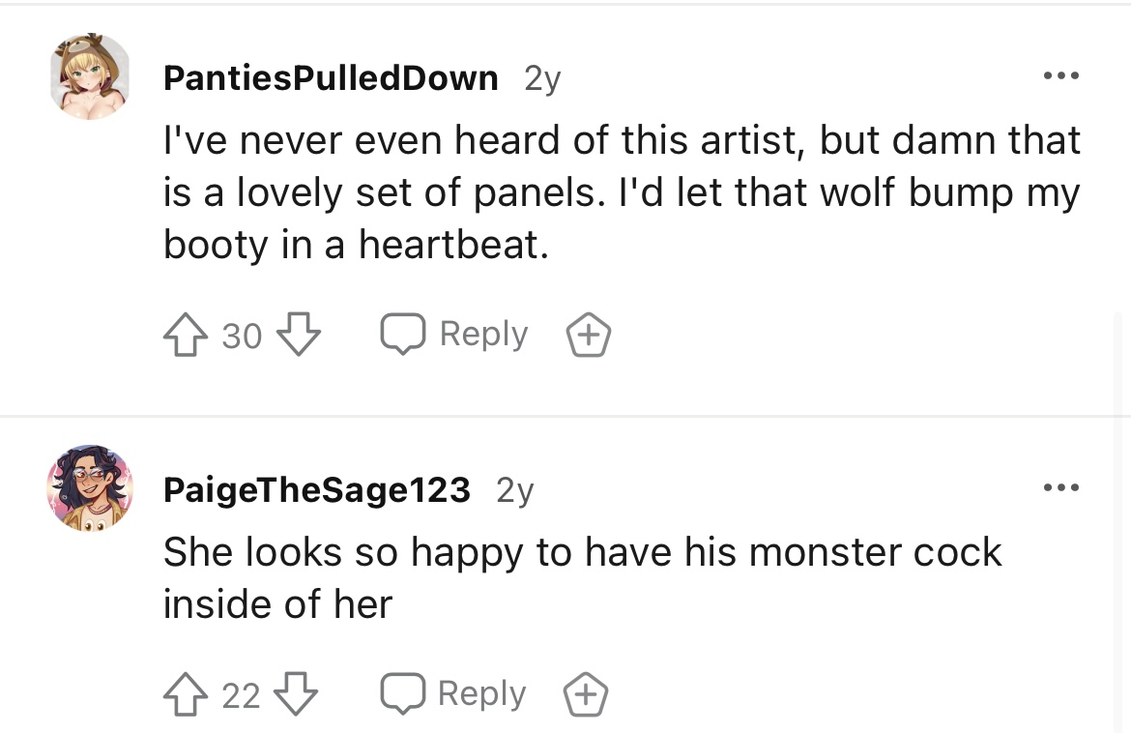Click the 2y timestamp on the top comment

coord(542,78)
